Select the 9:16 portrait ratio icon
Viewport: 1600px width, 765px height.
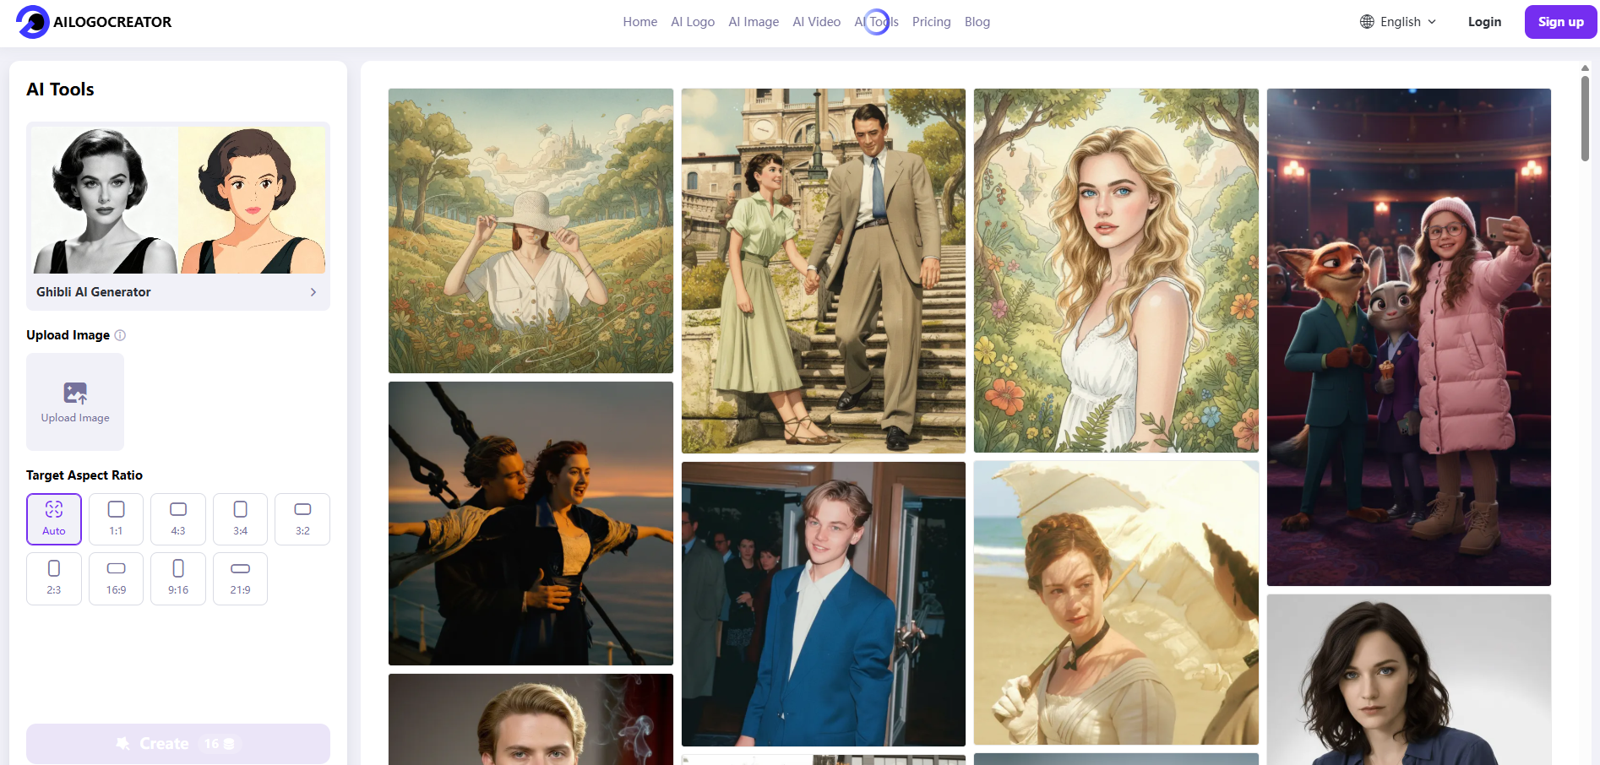(178, 568)
